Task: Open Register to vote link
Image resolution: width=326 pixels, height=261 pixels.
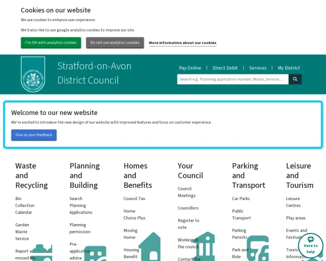Action: point(189,224)
